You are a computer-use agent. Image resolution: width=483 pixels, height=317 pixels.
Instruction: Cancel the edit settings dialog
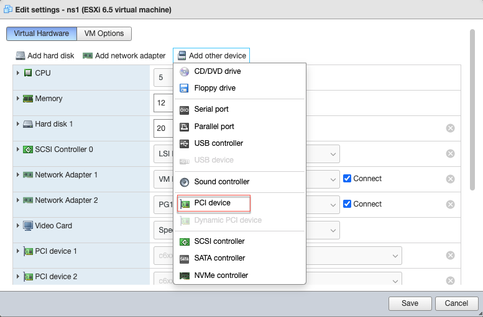click(456, 303)
